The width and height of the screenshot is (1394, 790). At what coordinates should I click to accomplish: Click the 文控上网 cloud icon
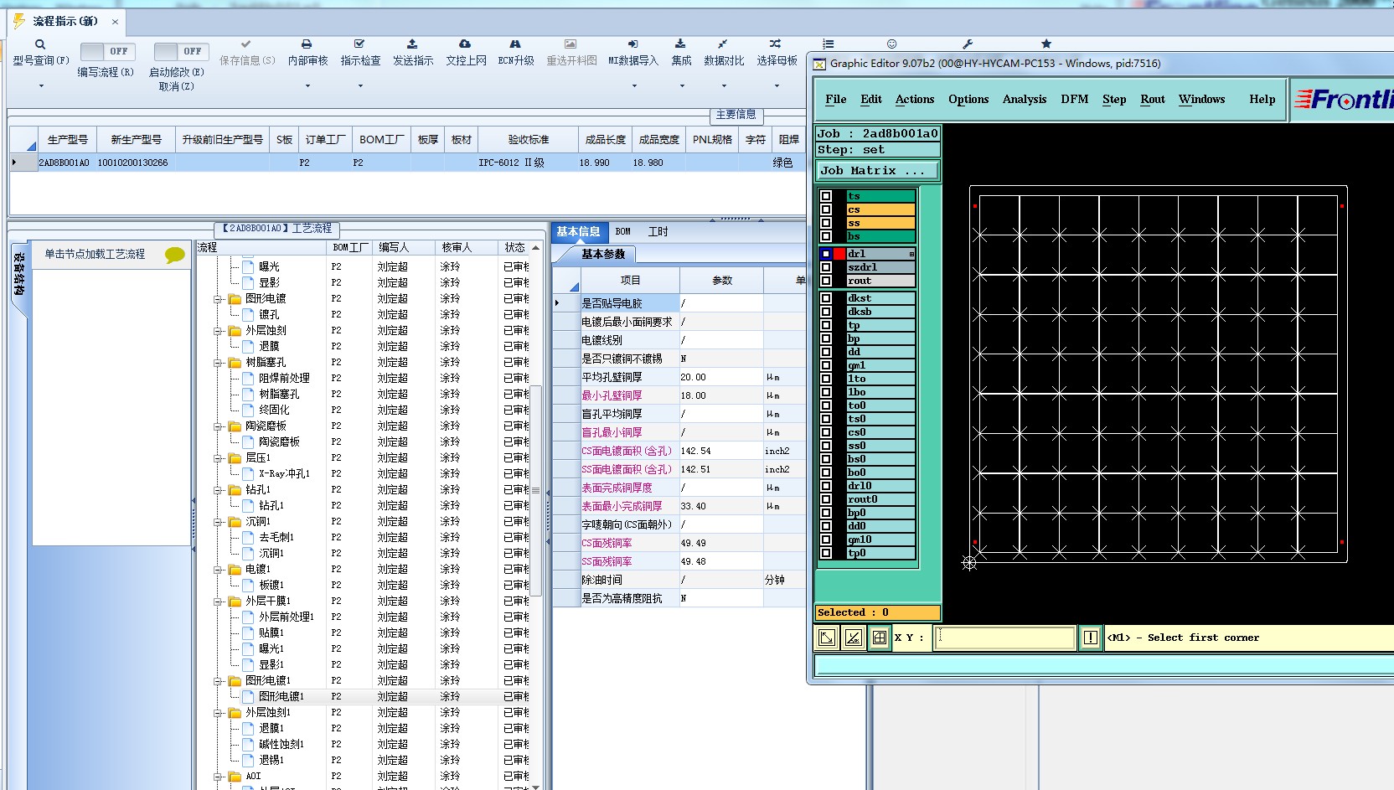point(465,44)
